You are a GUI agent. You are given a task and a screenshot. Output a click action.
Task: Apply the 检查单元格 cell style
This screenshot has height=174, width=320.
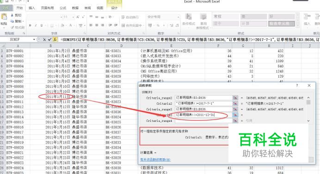(282, 24)
